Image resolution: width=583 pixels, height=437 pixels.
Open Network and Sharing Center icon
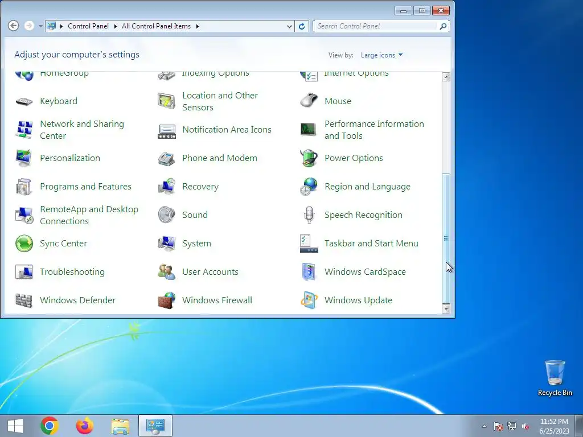point(24,130)
